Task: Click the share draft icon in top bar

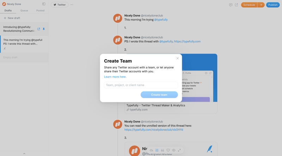Action: [x=236, y=5]
